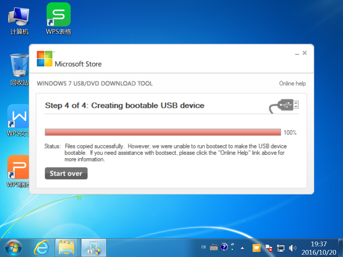
Task: Click the Files copied successfully status message
Action: tap(176, 153)
